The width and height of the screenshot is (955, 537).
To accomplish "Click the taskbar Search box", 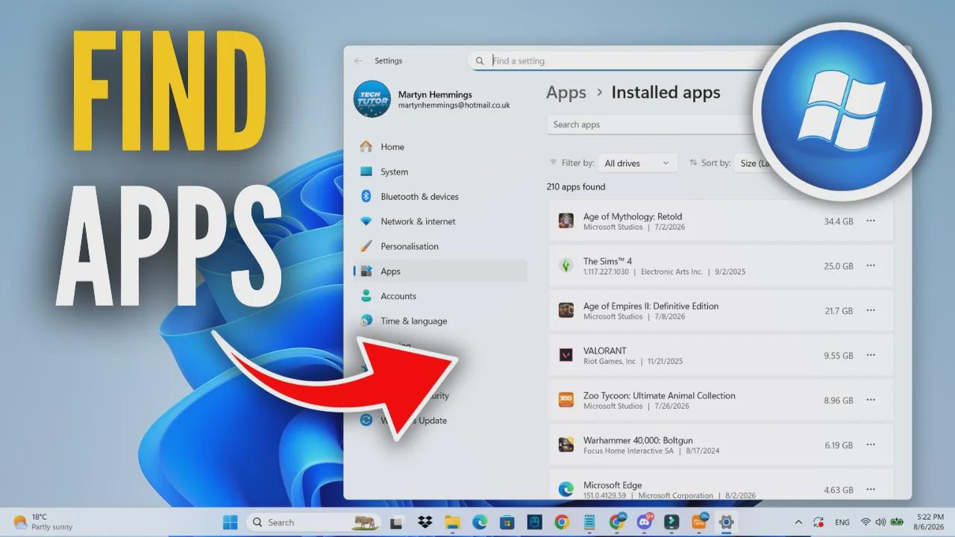I will click(313, 522).
